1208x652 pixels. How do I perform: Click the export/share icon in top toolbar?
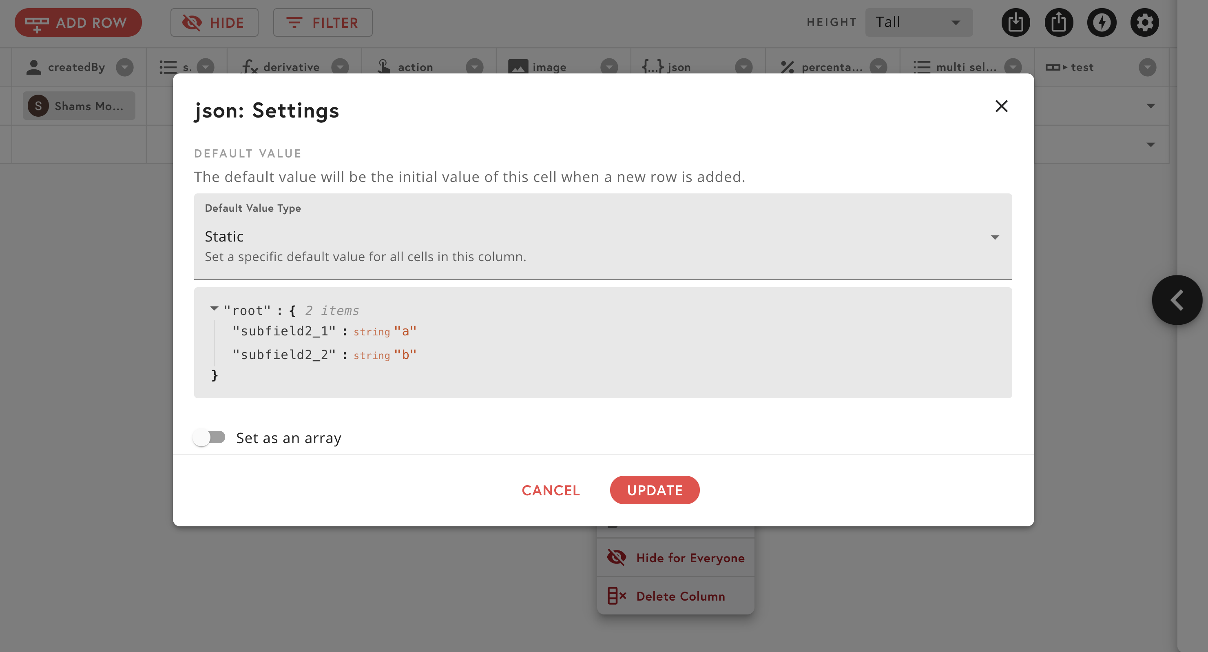coord(1059,22)
